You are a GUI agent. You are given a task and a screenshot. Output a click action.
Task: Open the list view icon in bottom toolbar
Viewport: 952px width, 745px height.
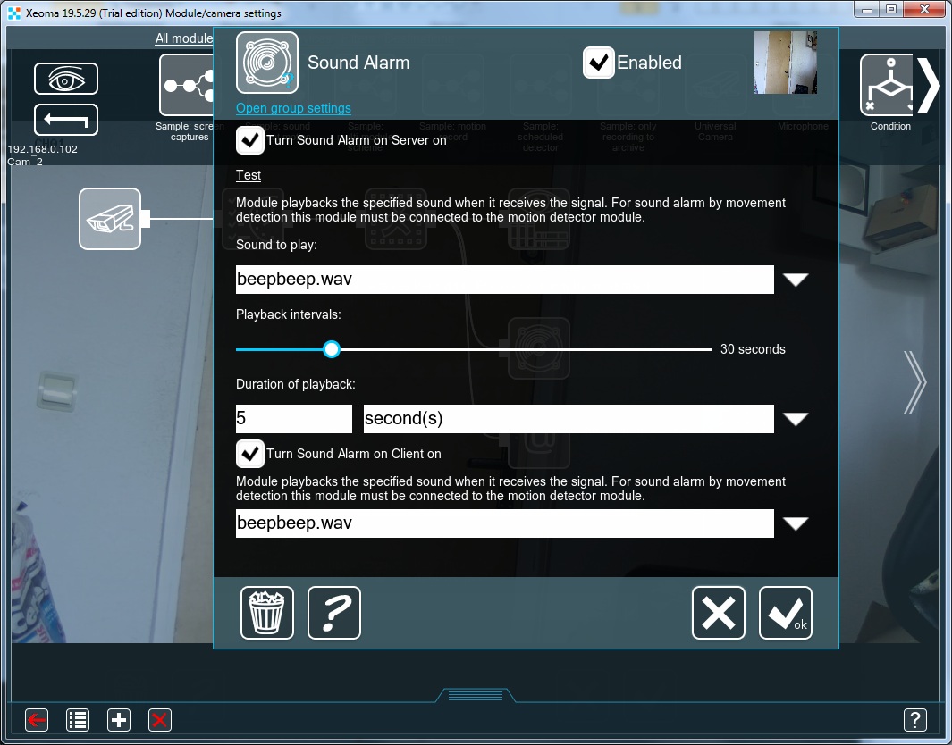(77, 720)
